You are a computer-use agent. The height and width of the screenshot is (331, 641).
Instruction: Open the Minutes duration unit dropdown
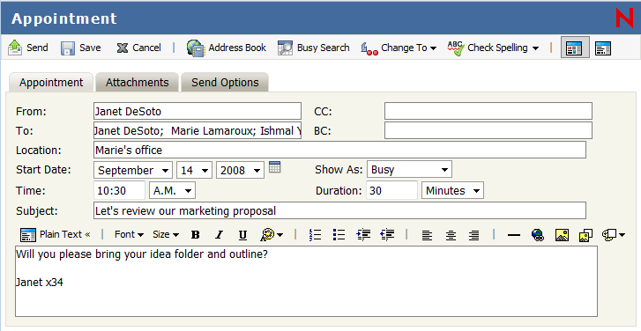click(452, 191)
